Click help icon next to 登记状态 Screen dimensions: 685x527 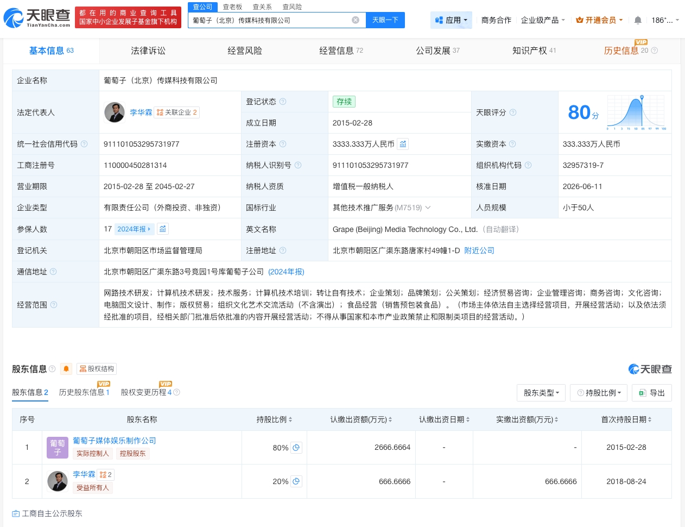tap(283, 102)
